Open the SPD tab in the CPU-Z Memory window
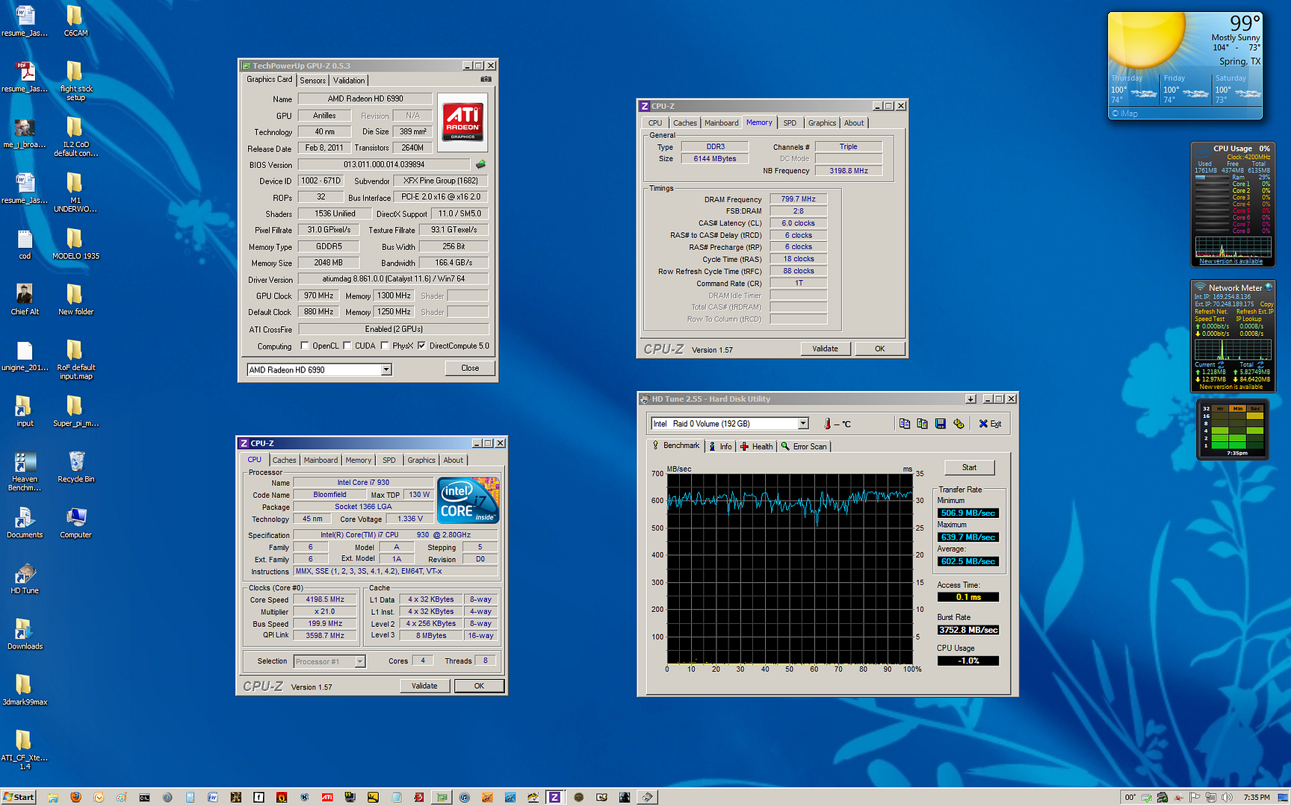 (x=790, y=123)
